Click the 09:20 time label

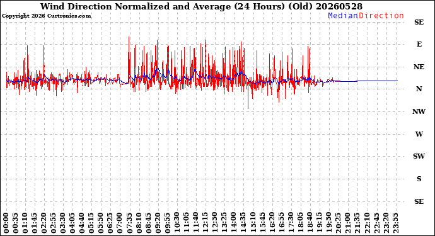click(158, 223)
